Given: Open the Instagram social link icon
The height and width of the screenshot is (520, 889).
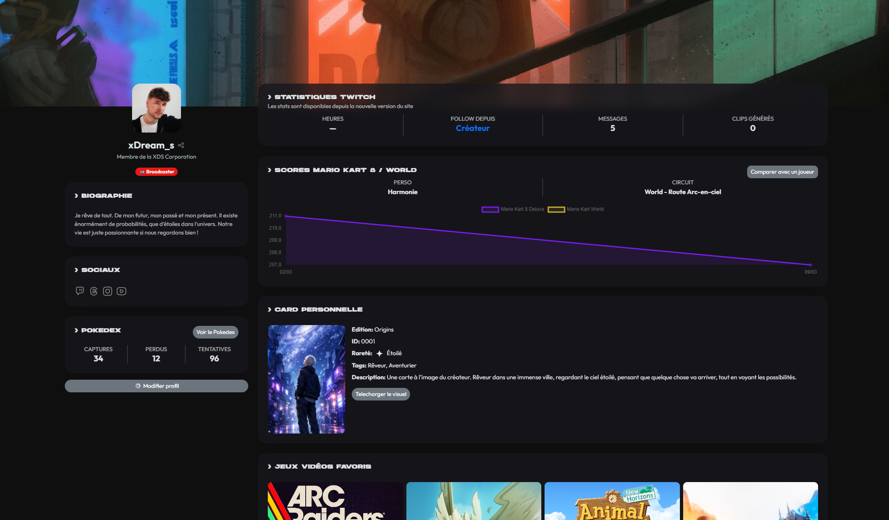Looking at the screenshot, I should pos(108,291).
